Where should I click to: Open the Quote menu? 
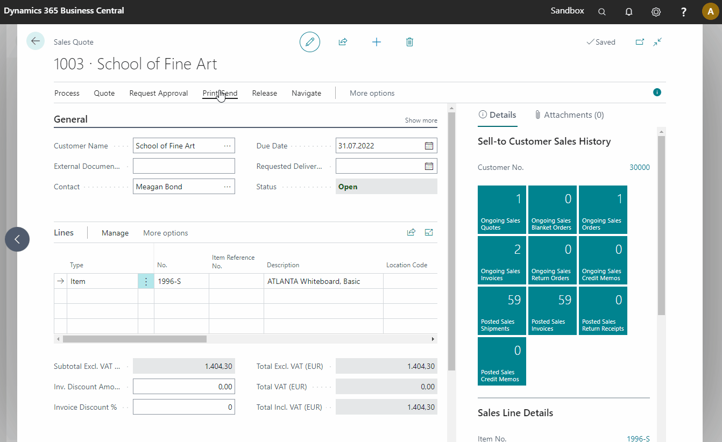point(104,93)
